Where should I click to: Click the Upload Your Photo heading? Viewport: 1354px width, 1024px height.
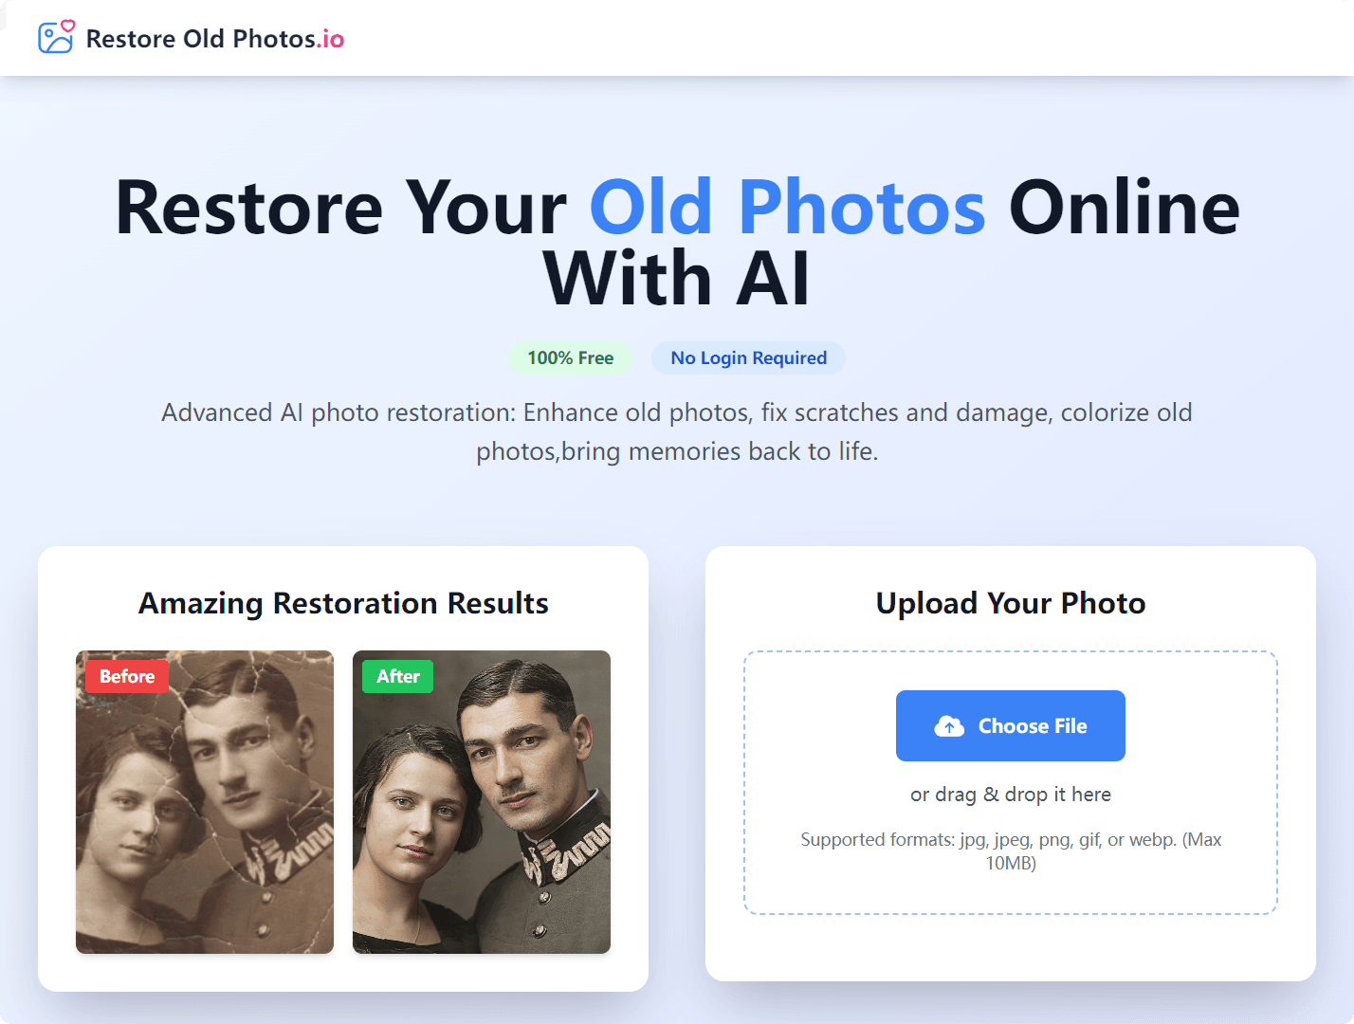pyautogui.click(x=1011, y=603)
